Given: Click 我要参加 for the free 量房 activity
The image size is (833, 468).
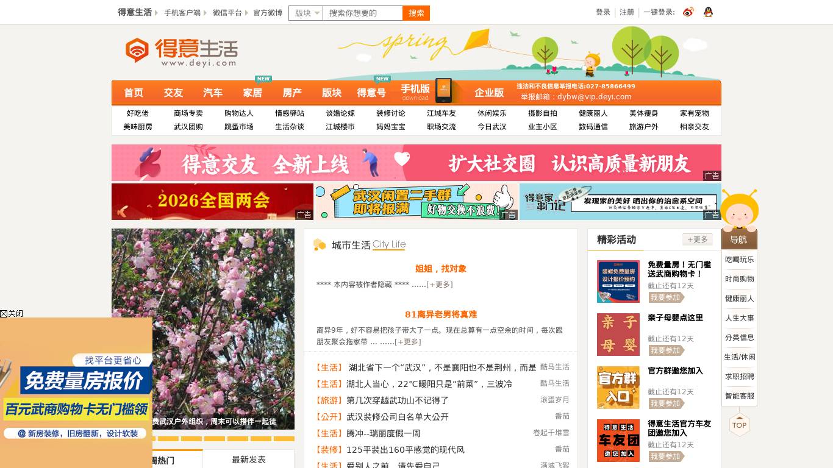Looking at the screenshot, I should pyautogui.click(x=665, y=297).
